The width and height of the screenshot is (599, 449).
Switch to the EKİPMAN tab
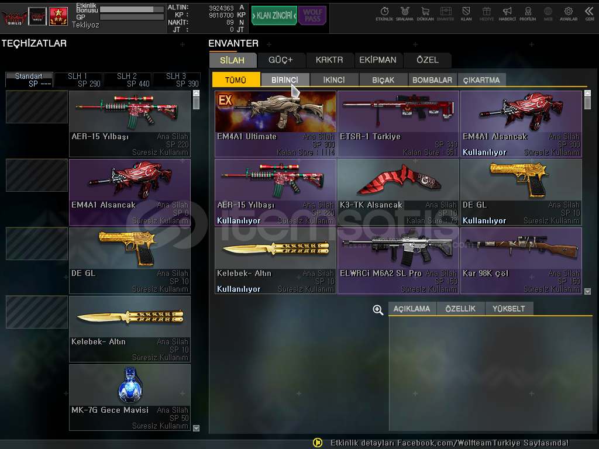378,60
